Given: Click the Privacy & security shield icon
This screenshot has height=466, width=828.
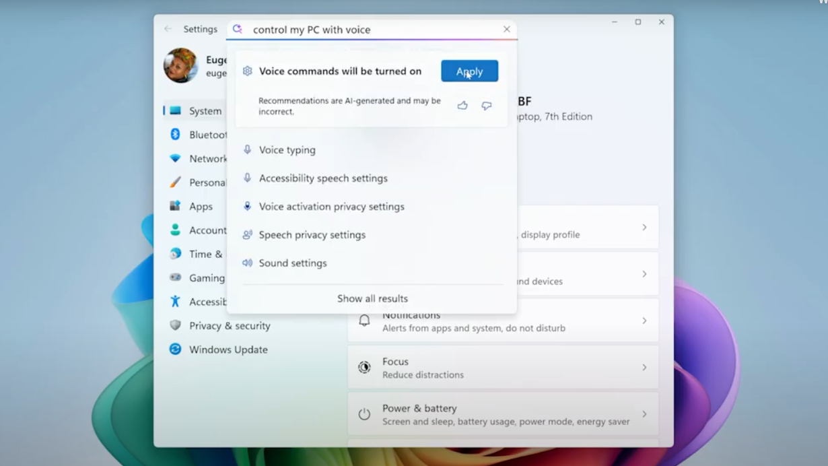Looking at the screenshot, I should (x=175, y=325).
